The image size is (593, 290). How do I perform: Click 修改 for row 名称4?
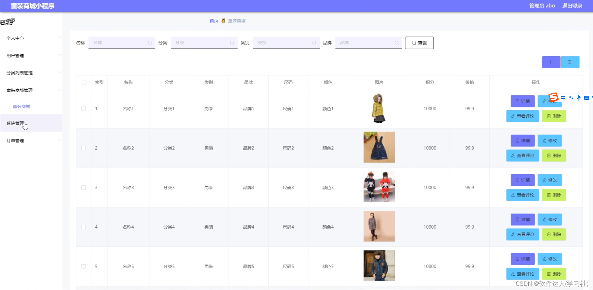click(549, 219)
